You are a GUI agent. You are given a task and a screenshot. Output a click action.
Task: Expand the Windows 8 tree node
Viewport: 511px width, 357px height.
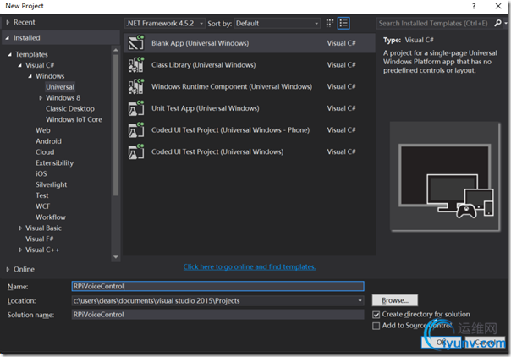pyautogui.click(x=41, y=98)
